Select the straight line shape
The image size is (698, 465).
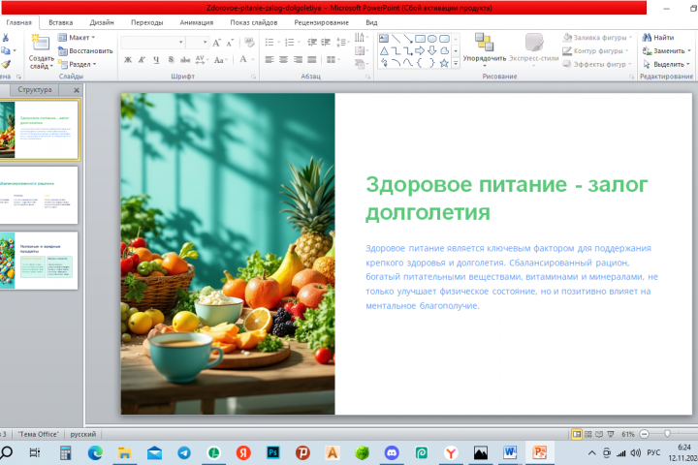[x=396, y=39]
